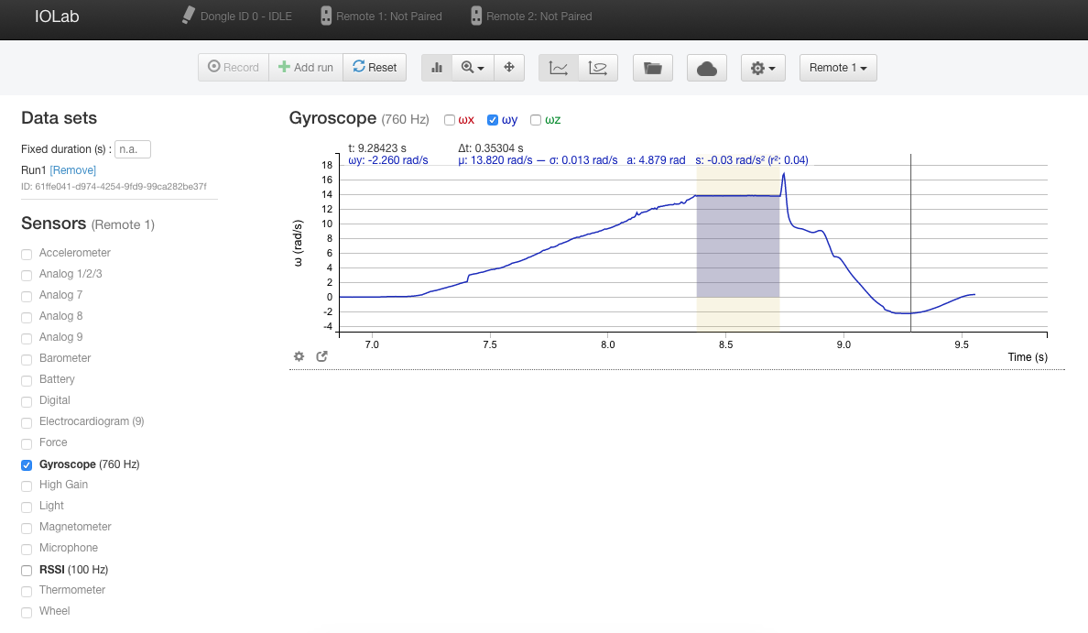Screen dimensions: 1088x633
Task: Click Remote 2 Not Paired indicator
Action: 531,16
